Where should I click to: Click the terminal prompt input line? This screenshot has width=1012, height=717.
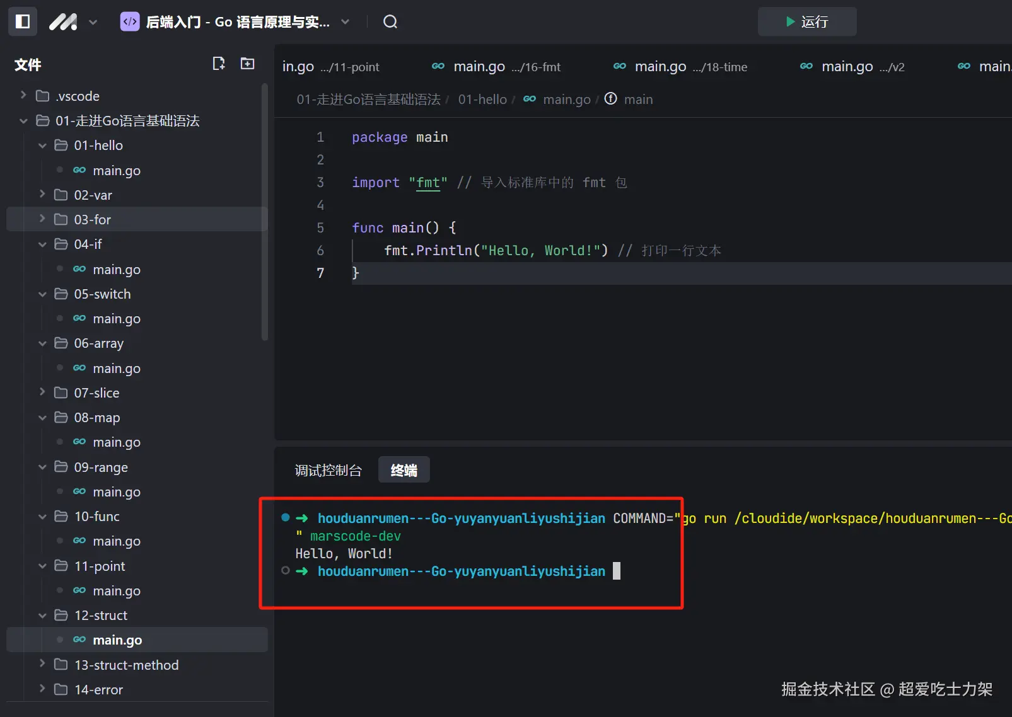click(451, 571)
